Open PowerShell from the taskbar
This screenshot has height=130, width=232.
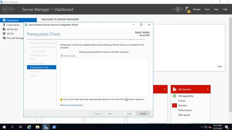54,127
